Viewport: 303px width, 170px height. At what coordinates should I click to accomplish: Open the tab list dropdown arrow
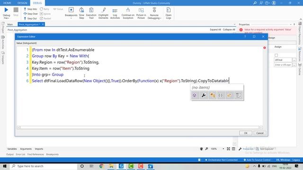pyautogui.click(x=234, y=25)
